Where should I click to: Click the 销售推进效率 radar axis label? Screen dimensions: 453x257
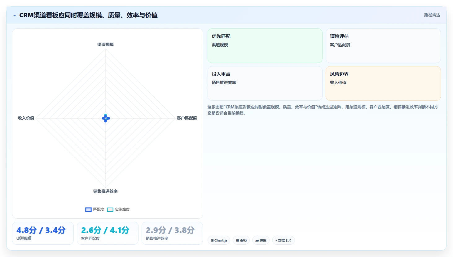106,191
